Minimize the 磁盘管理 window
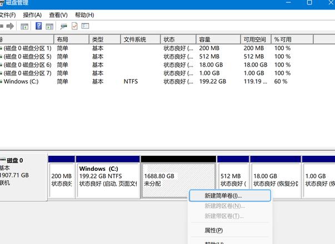Screen dimensions: 335x244 [289, 3]
